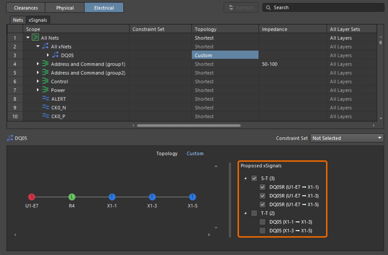Image resolution: width=388 pixels, height=255 pixels.
Task: Click the green load node R4
Action: 72,197
